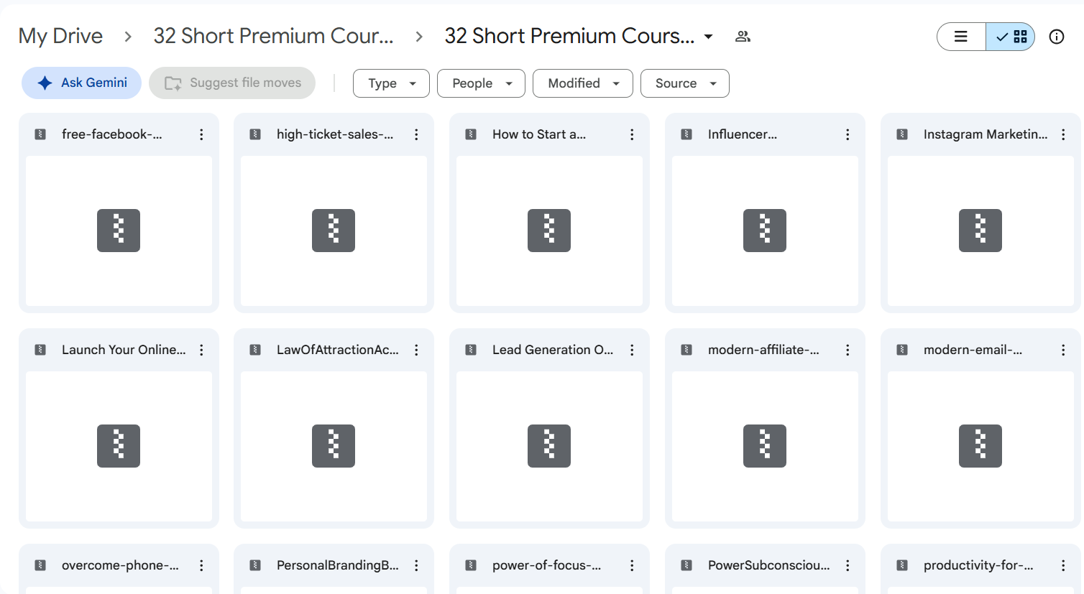Click the overcome-phone-... file name
Viewport: 1084px width, 594px height.
(x=120, y=565)
